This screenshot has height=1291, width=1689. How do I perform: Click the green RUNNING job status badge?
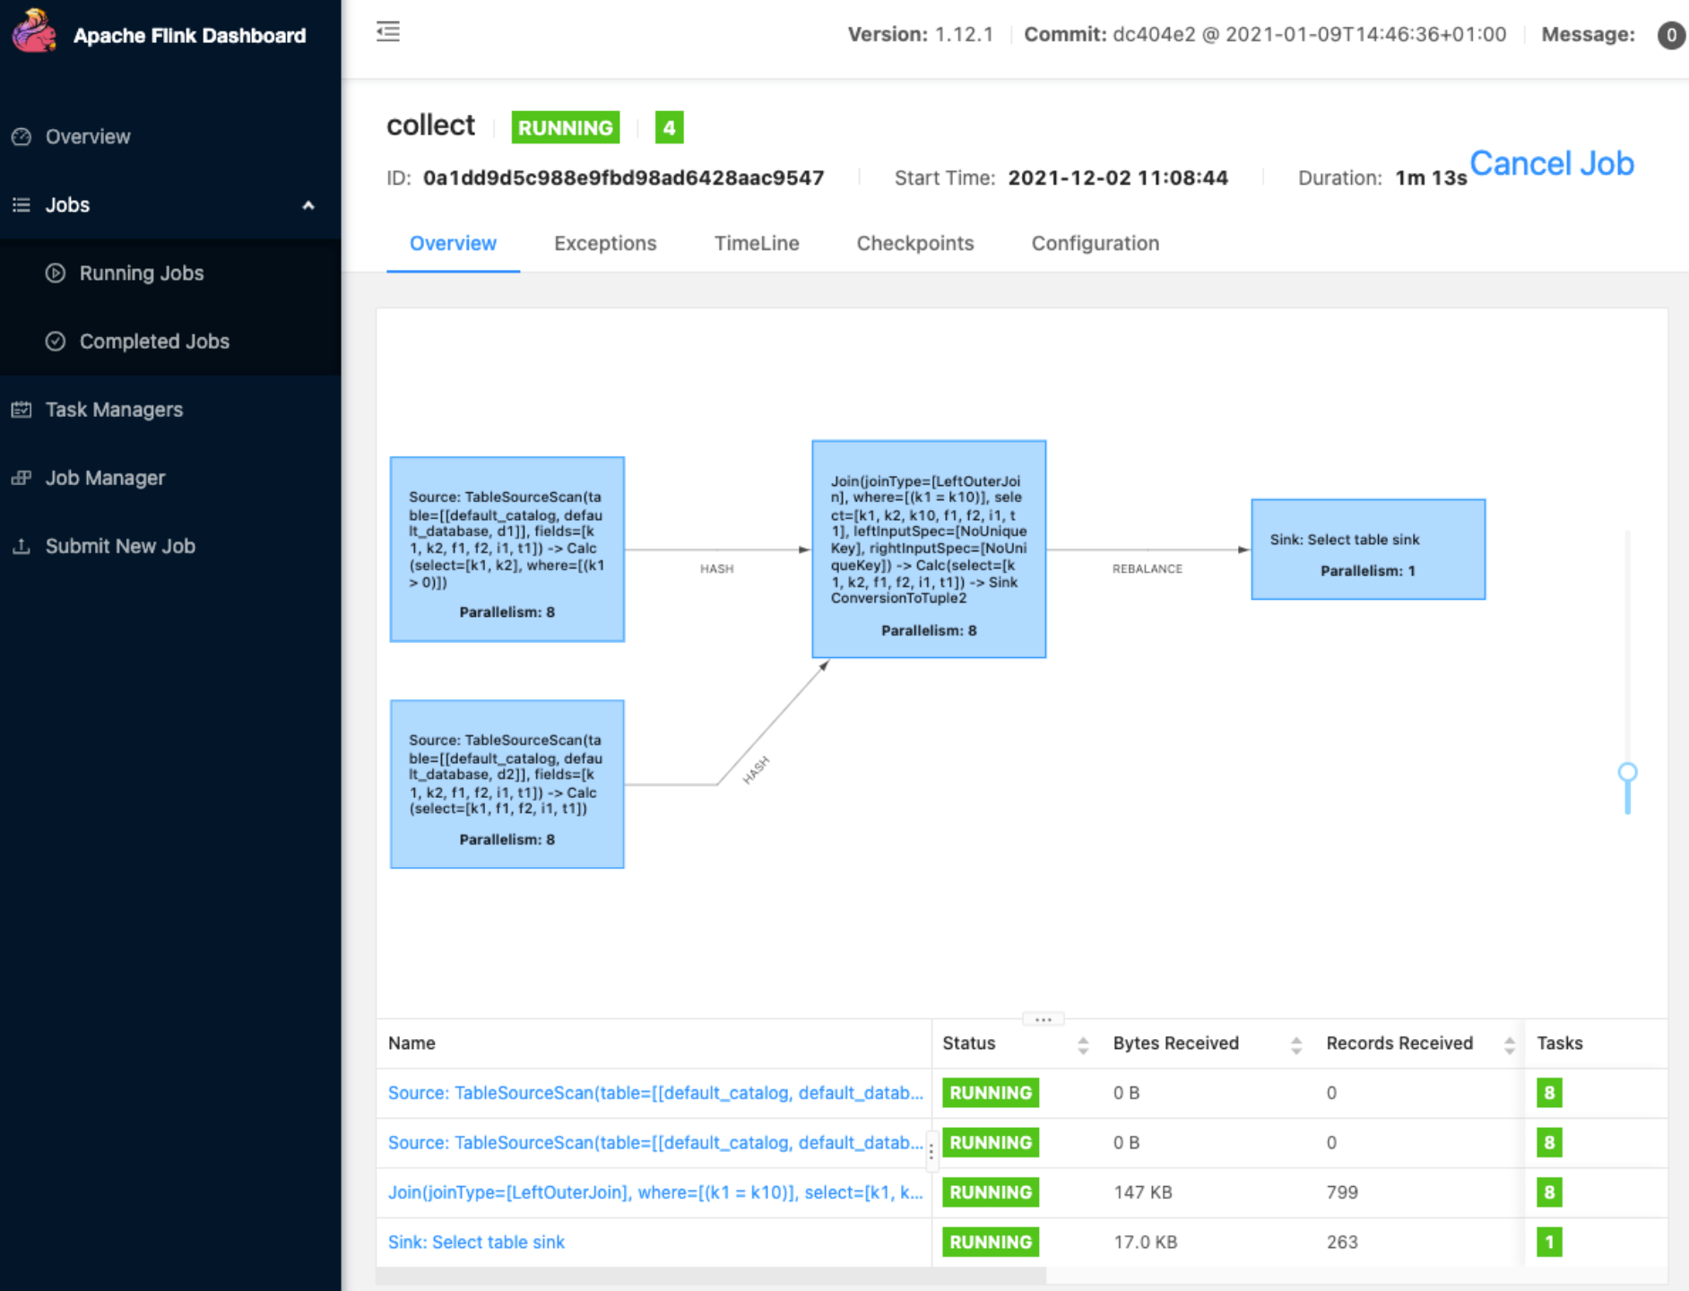point(566,127)
